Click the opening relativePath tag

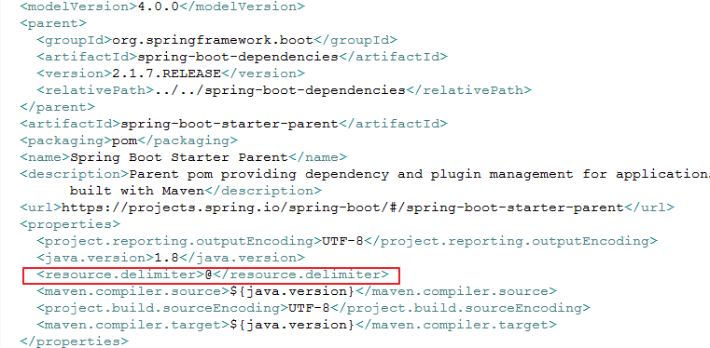click(x=95, y=90)
